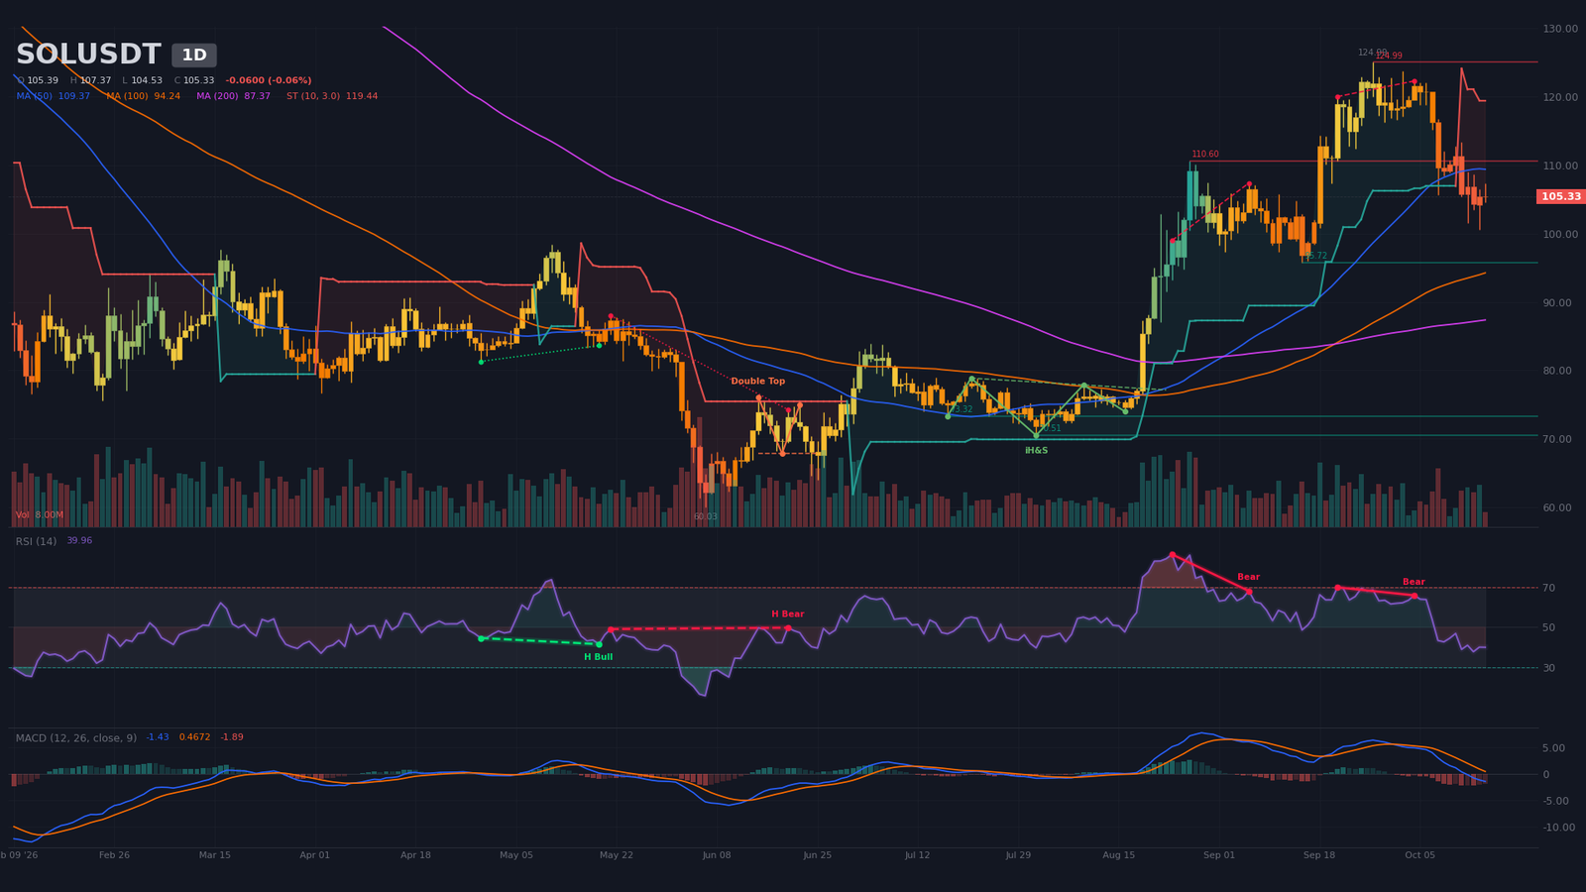Click the Aug 15 date axis label
Viewport: 1586px width, 892px height.
point(1118,855)
